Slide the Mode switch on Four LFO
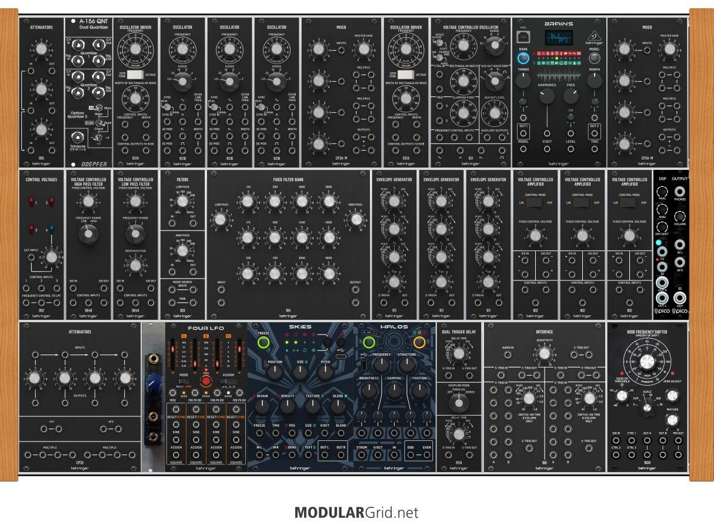This screenshot has height=525, width=714. tap(184, 381)
